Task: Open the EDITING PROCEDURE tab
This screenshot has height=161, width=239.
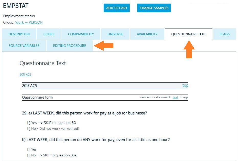Action: tap(70, 46)
